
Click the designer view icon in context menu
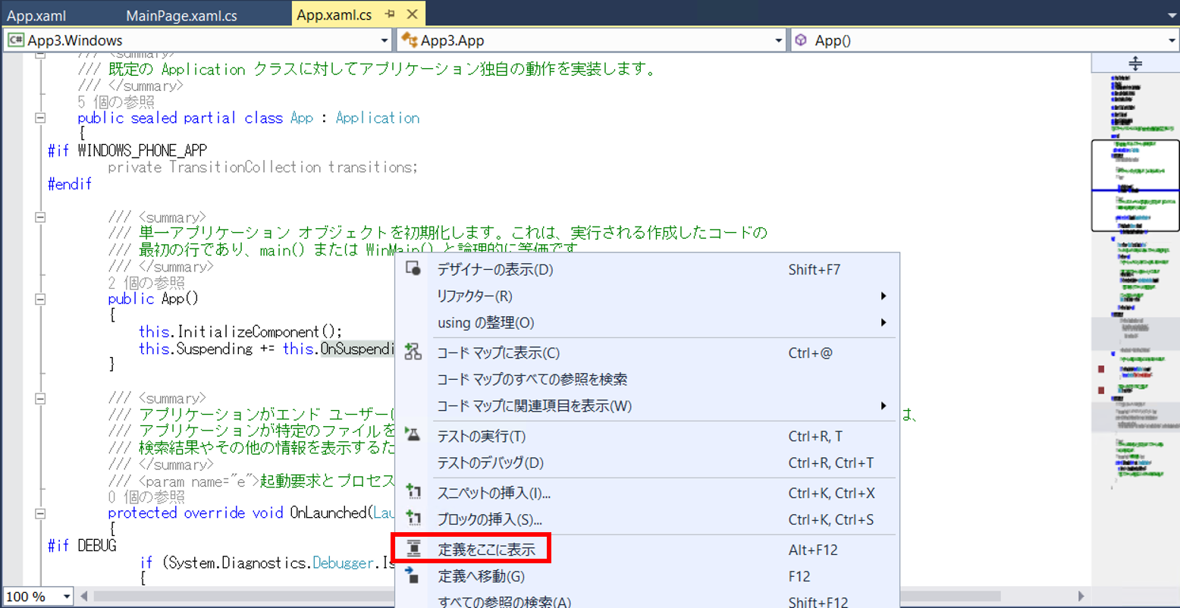(x=413, y=269)
